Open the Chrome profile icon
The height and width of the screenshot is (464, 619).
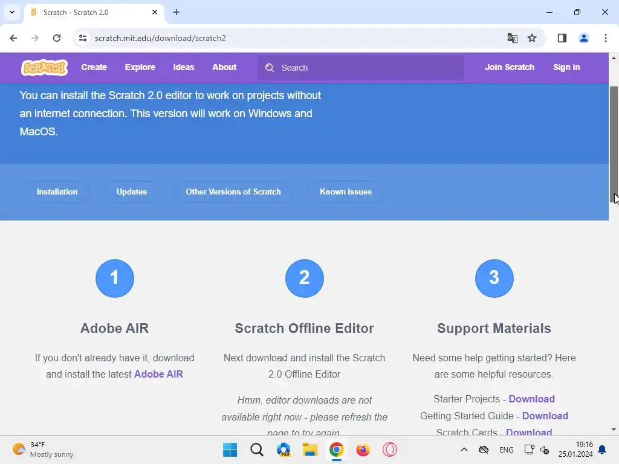click(x=584, y=38)
